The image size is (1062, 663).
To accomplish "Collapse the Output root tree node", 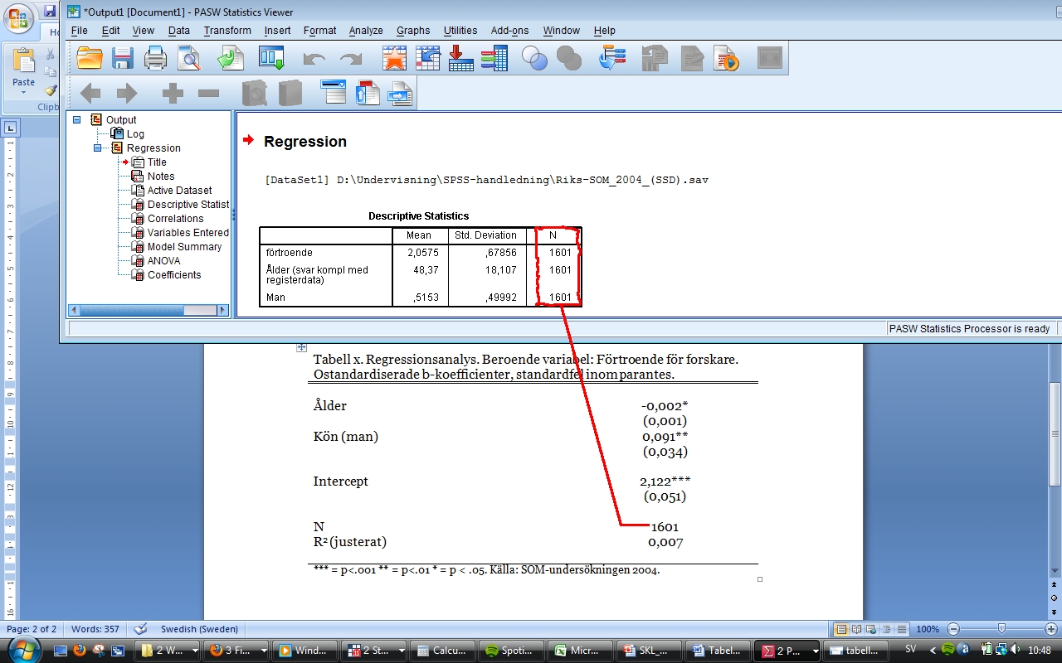I will point(77,120).
